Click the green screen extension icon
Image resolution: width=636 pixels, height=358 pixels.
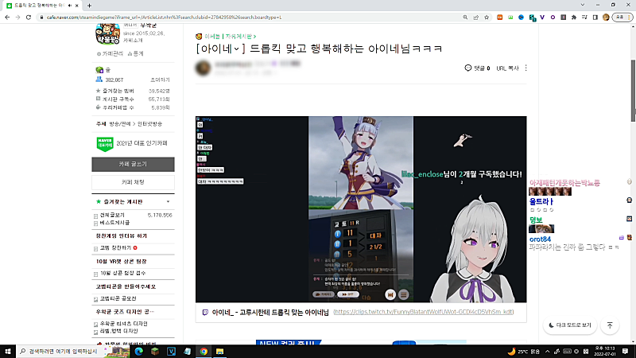510,18
